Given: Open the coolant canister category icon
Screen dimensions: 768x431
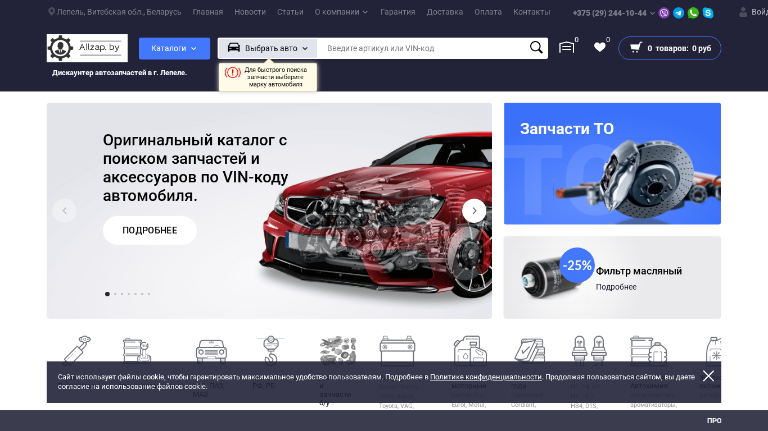Looking at the screenshot, I should pos(713,351).
